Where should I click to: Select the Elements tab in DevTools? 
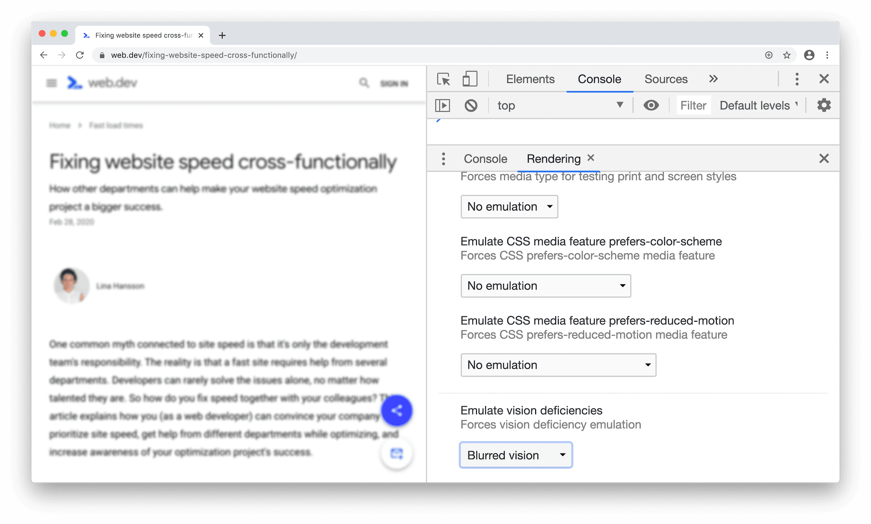(x=529, y=78)
